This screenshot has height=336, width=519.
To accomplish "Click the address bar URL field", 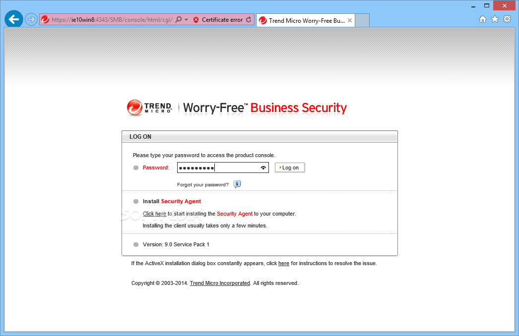I will pyautogui.click(x=112, y=20).
